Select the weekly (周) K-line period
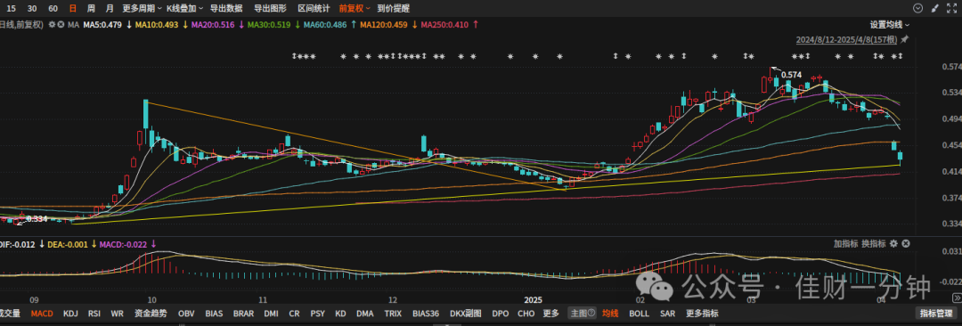962x326 pixels. click(92, 9)
